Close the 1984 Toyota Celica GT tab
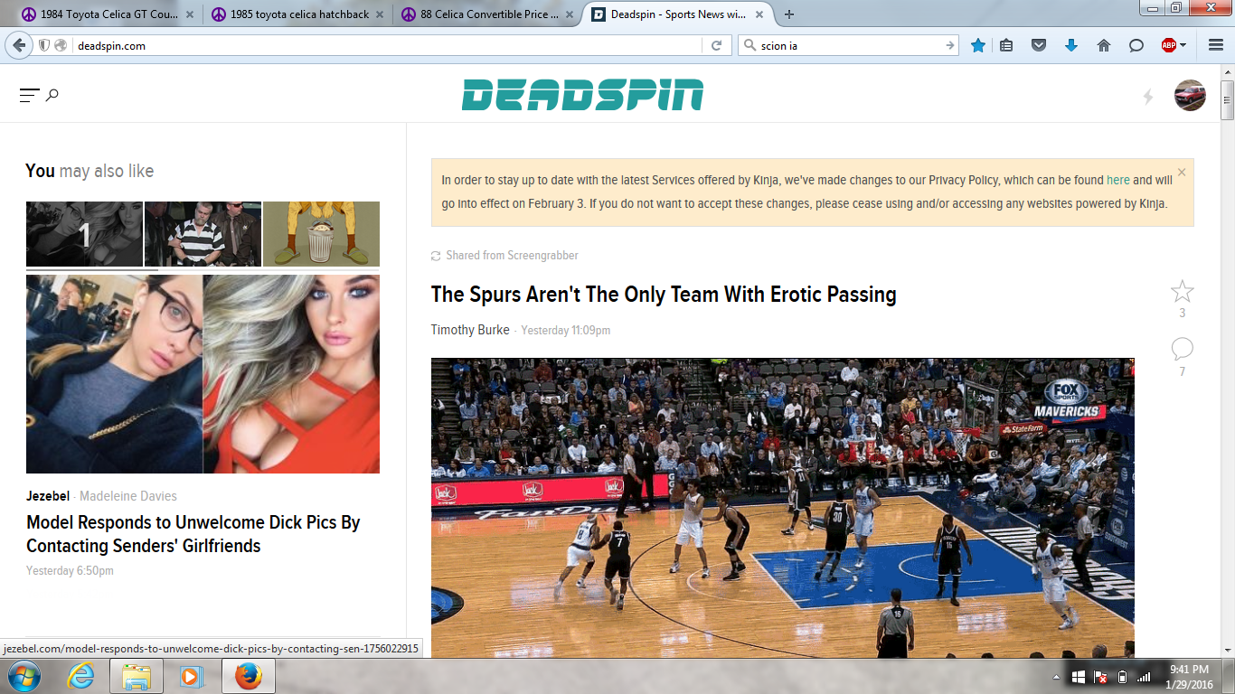The width and height of the screenshot is (1235, 694). coord(189,14)
